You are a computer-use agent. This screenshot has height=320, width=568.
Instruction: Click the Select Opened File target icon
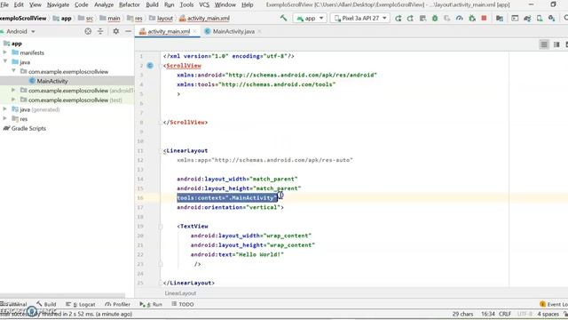coord(88,32)
